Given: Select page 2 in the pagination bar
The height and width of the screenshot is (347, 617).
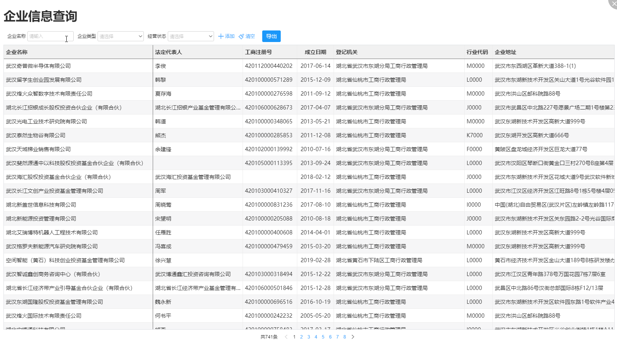Looking at the screenshot, I should click(x=301, y=337).
